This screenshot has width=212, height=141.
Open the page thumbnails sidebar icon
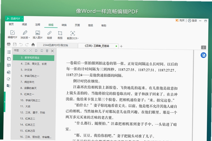[x=9, y=59]
